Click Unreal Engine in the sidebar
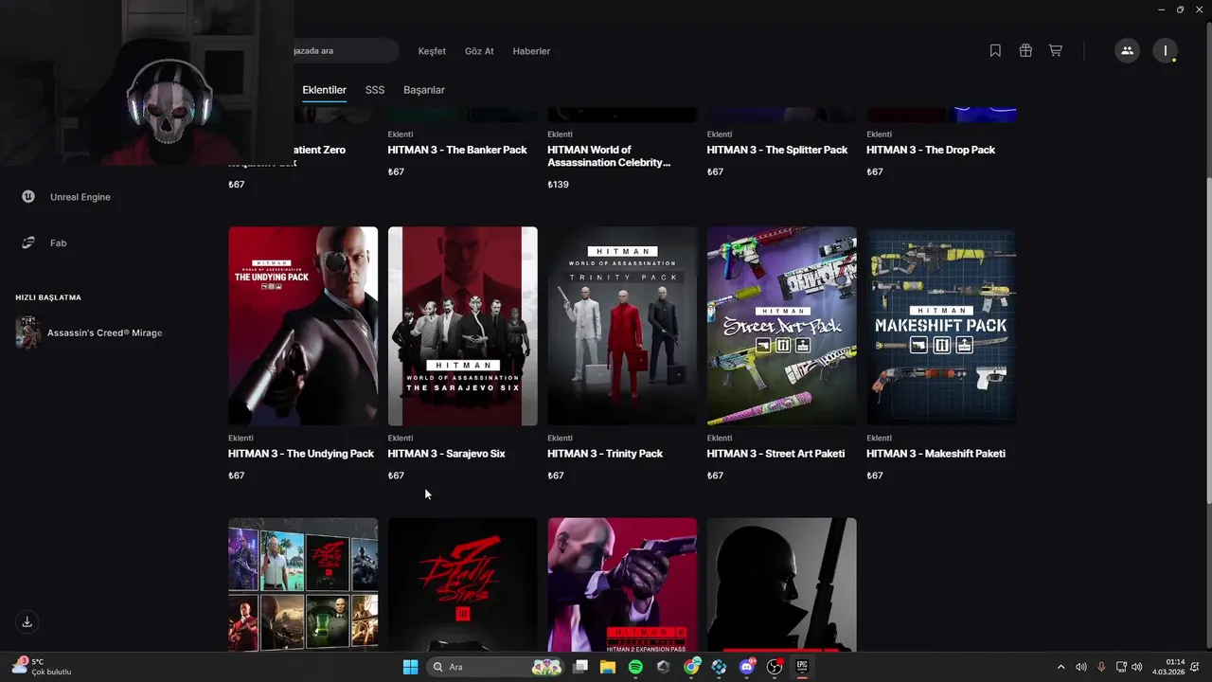The image size is (1212, 682). pyautogui.click(x=80, y=197)
